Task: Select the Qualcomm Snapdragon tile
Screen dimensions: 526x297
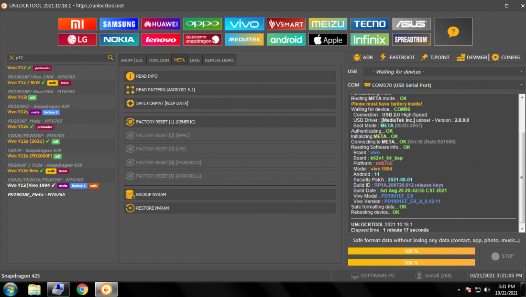Action: click(202, 40)
